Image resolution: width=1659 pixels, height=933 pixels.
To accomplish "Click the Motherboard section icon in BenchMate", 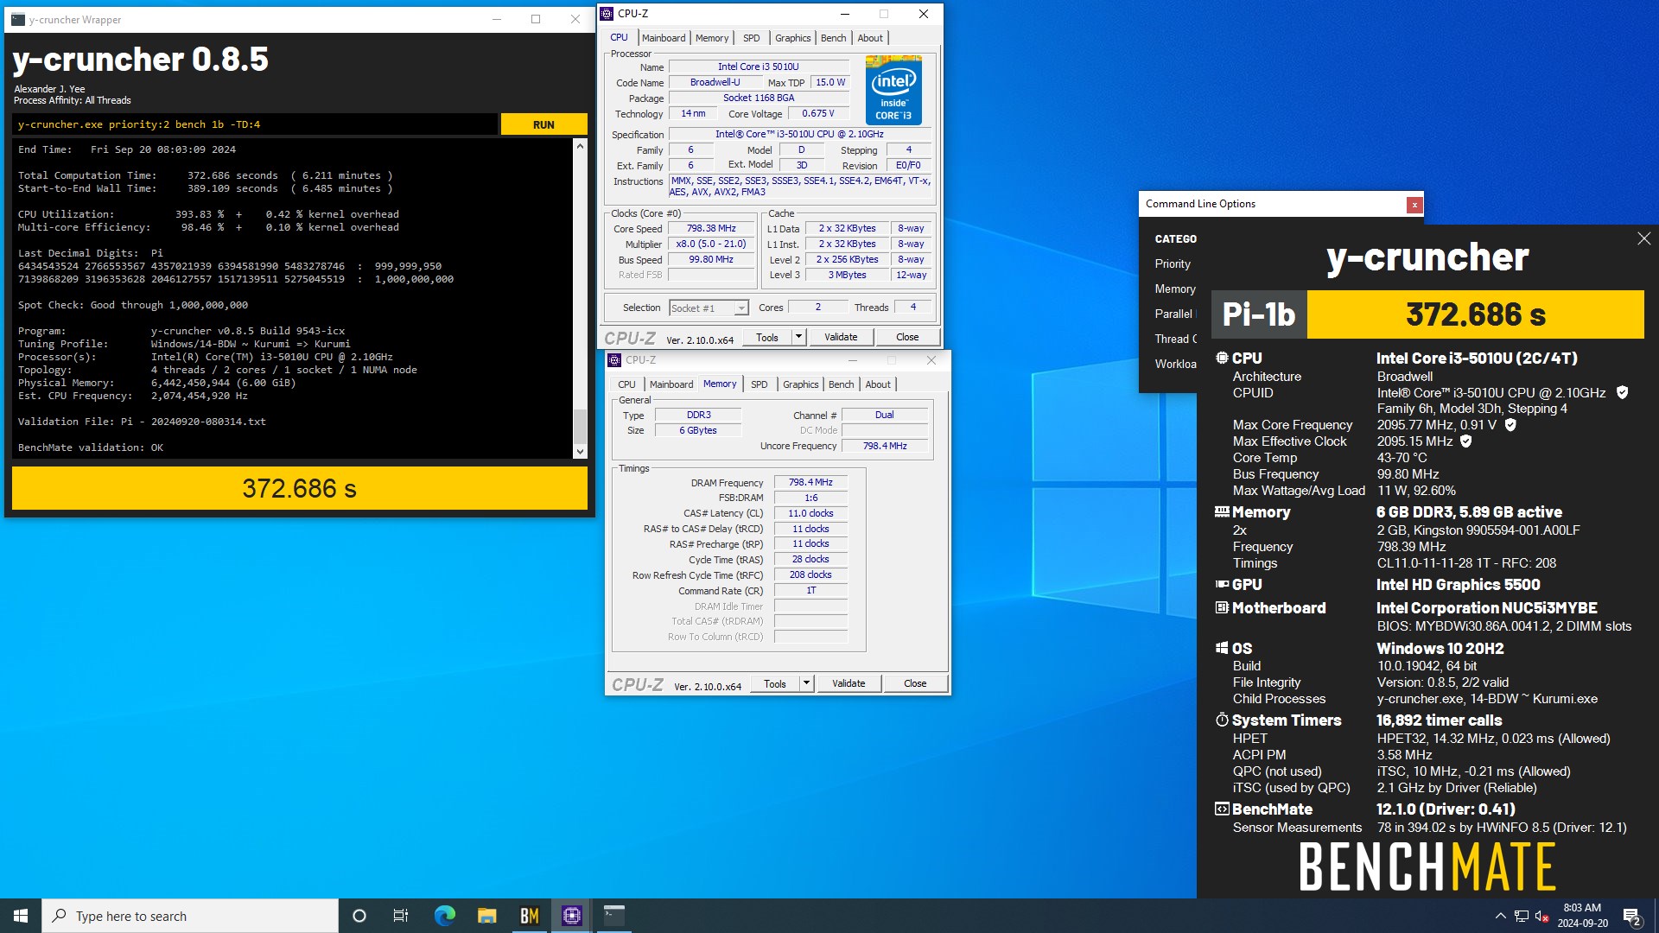I will [x=1222, y=608].
